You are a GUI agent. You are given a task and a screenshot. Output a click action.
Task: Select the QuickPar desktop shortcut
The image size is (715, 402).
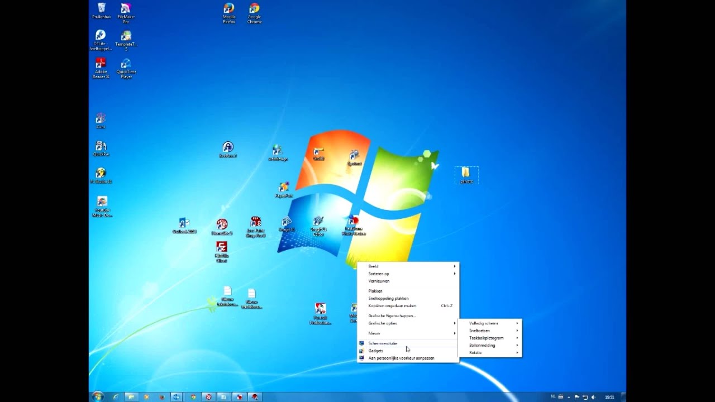[x=101, y=149]
